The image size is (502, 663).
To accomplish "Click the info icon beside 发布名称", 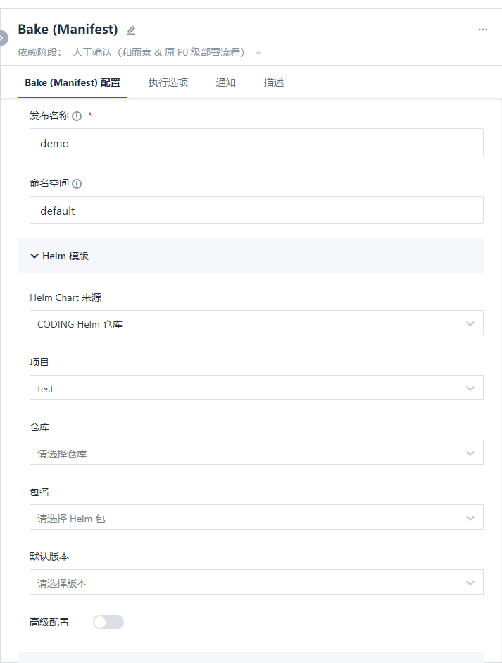I will tap(77, 116).
